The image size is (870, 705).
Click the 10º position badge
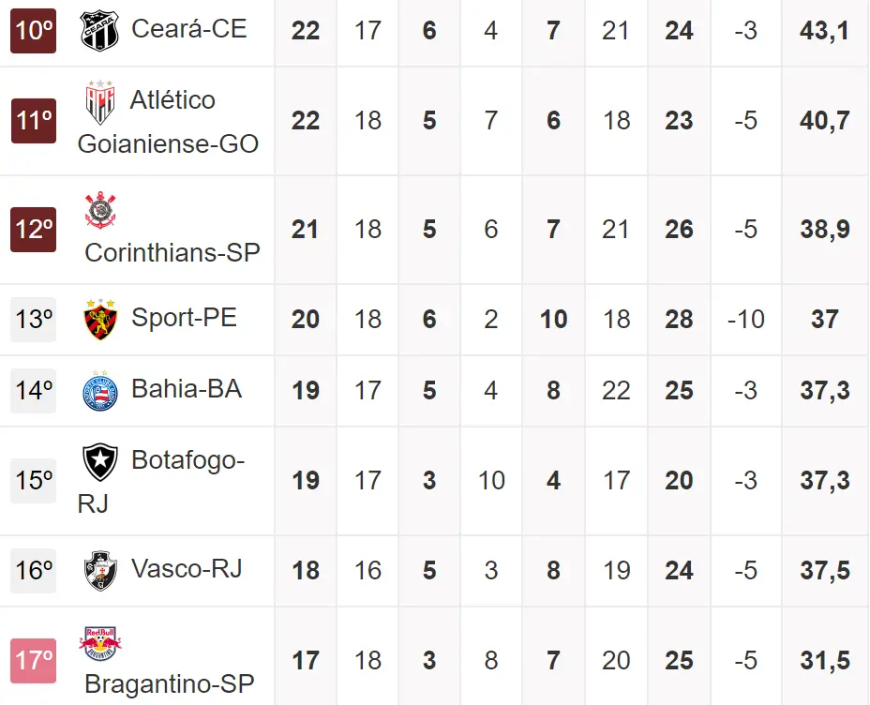(x=34, y=30)
